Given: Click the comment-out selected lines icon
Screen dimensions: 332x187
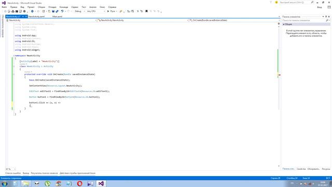Looking at the screenshot, I should pos(137,11).
